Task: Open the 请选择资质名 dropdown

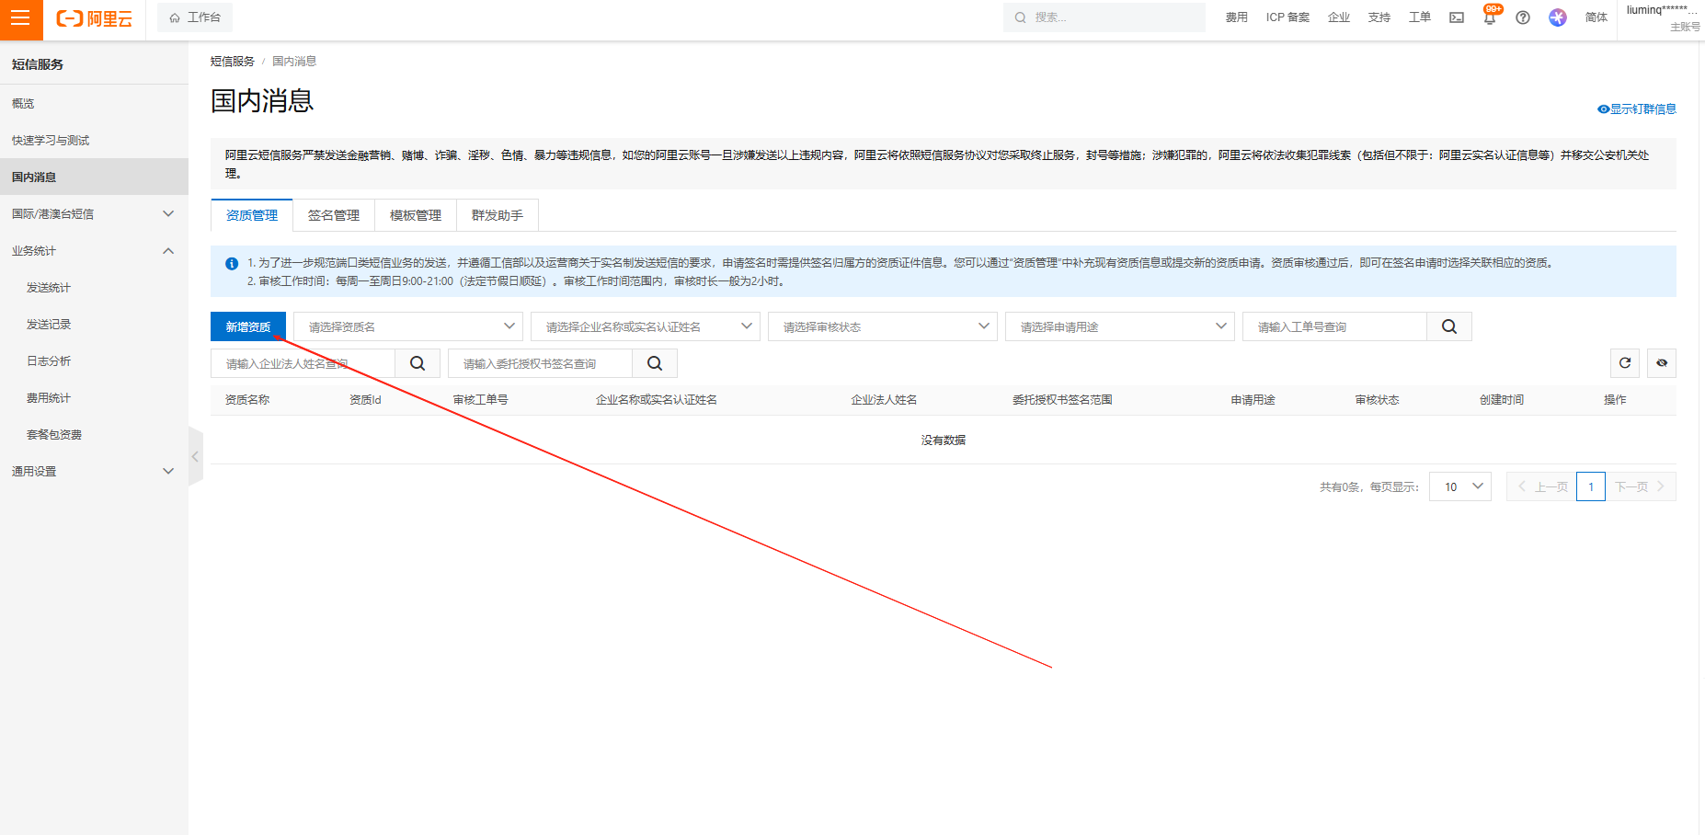Action: 407,326
